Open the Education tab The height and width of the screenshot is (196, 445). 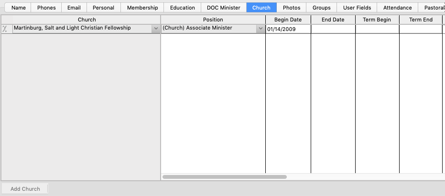coord(182,8)
